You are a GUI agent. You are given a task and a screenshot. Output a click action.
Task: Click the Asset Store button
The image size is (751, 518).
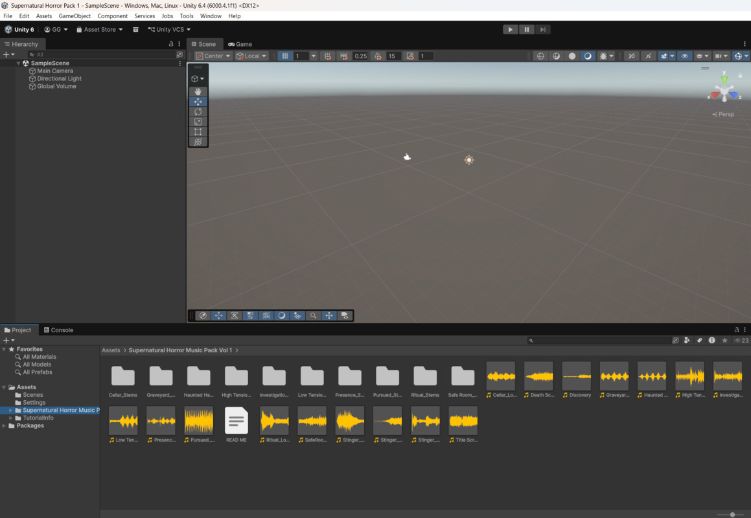click(100, 29)
